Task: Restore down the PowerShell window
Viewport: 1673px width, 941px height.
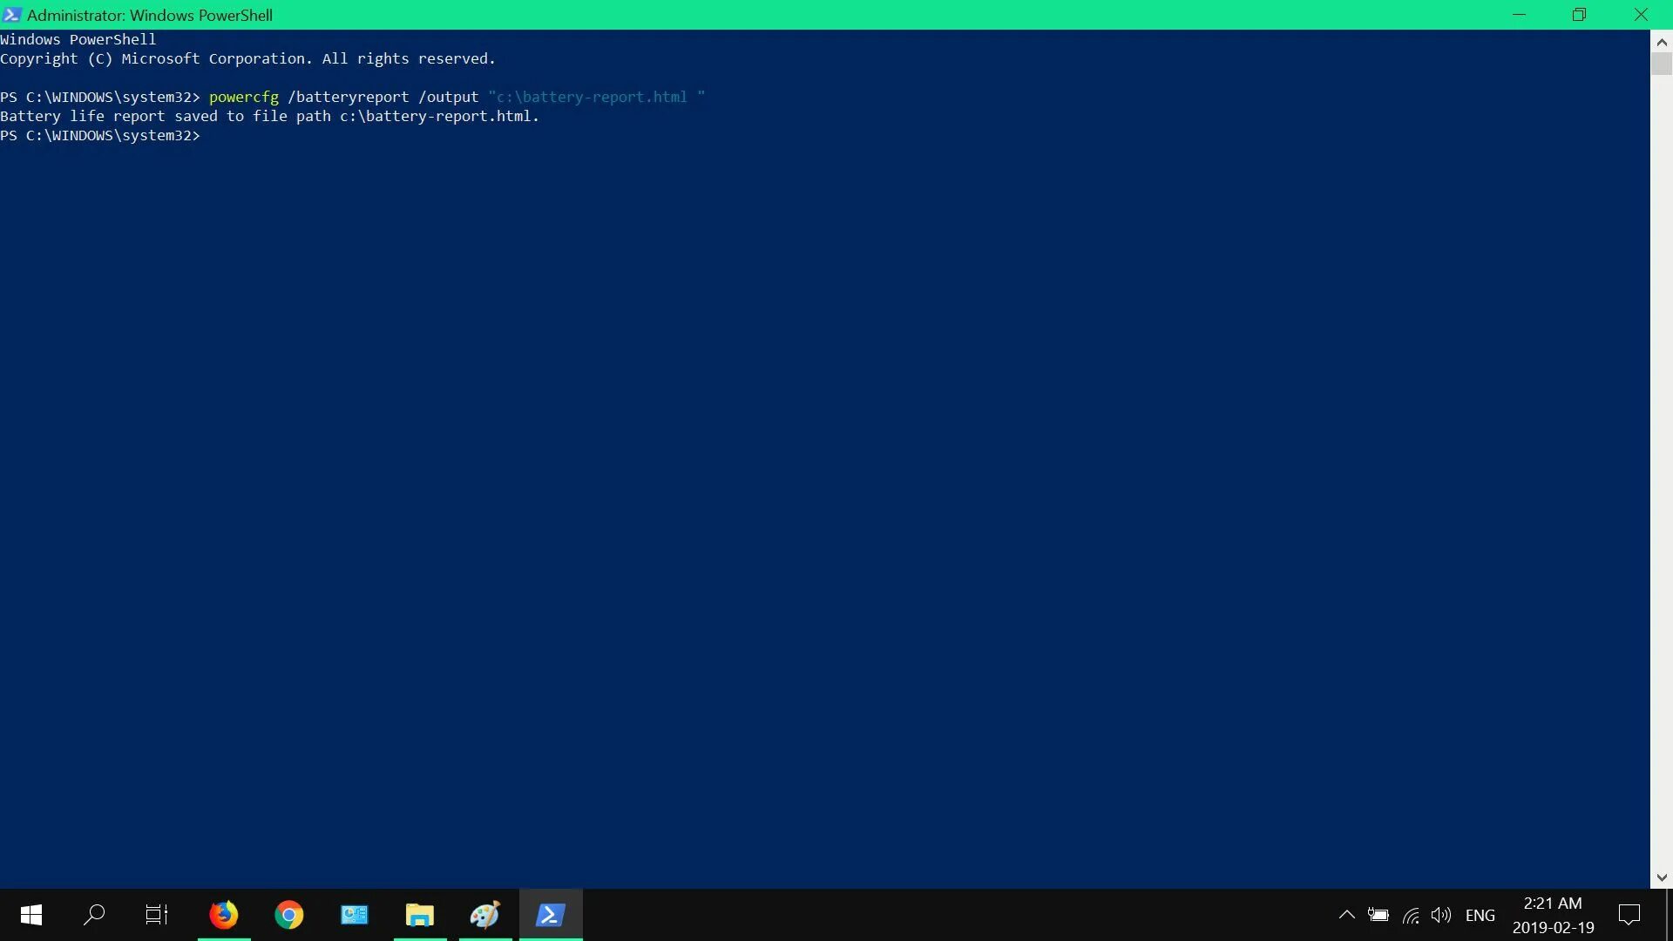Action: (1579, 15)
